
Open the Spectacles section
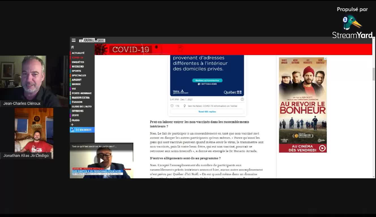tap(79, 75)
